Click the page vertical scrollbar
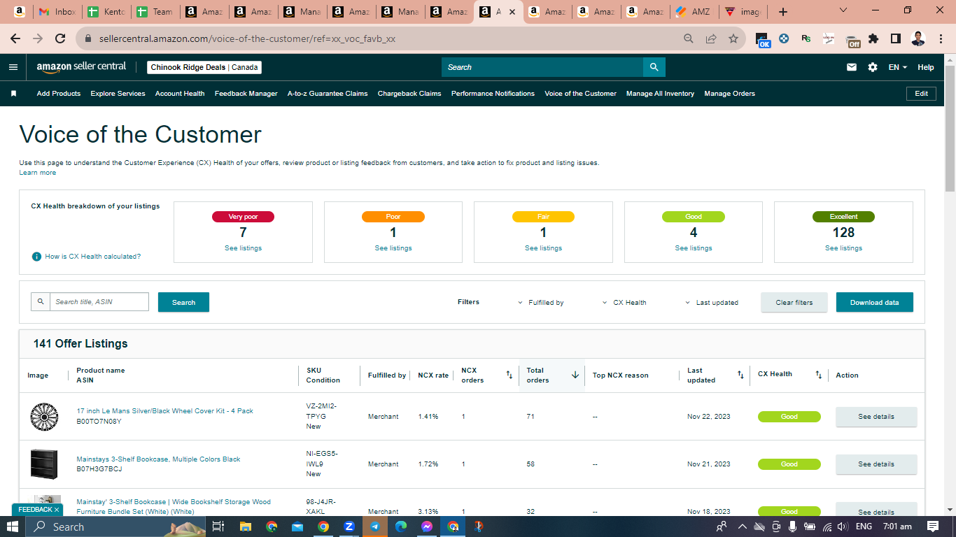Viewport: 956px width, 537px height. coord(950,129)
